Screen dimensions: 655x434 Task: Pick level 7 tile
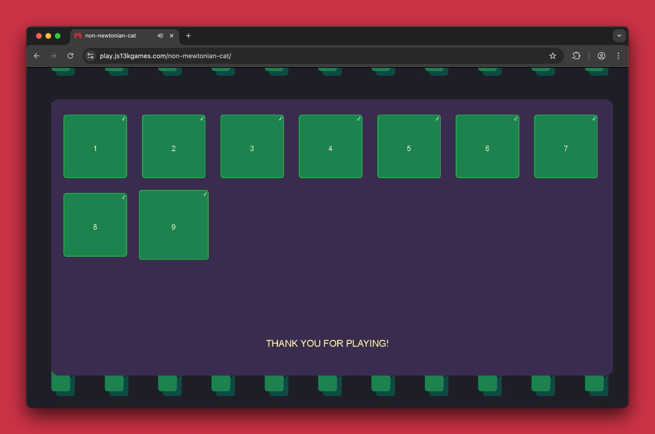pos(565,146)
